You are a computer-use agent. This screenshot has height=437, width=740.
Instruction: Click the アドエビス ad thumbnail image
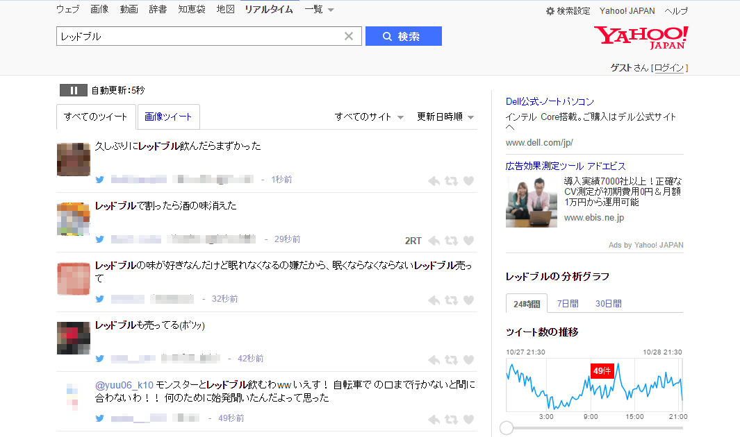pos(532,202)
